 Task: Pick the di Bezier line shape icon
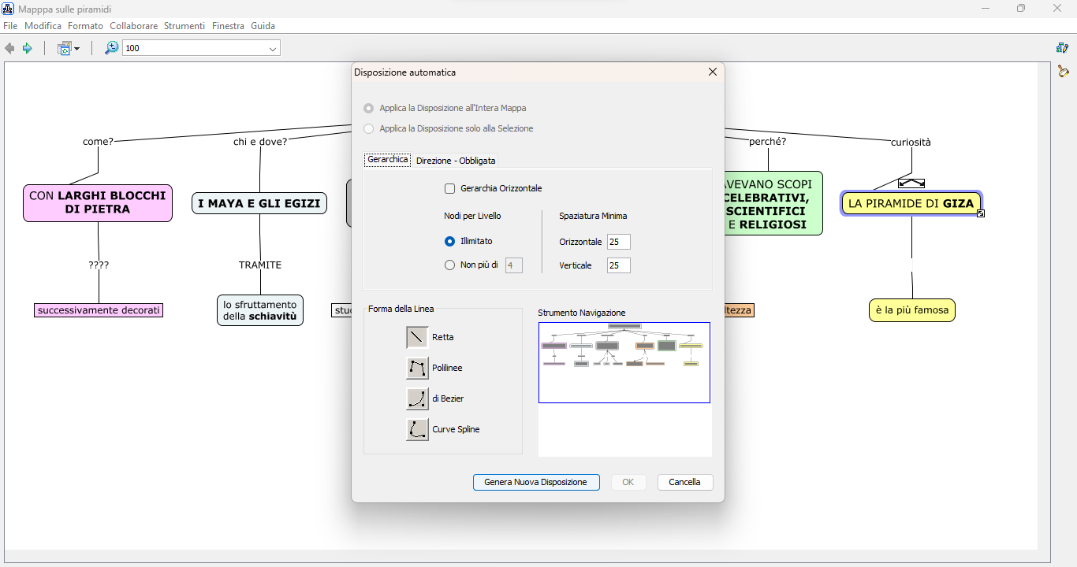(x=417, y=398)
